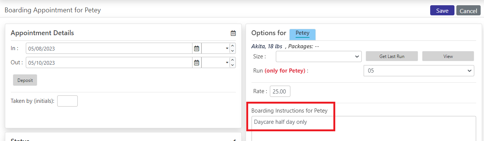Image resolution: width=484 pixels, height=141 pixels.
Task: Click the Deposit button
Action: click(x=25, y=80)
